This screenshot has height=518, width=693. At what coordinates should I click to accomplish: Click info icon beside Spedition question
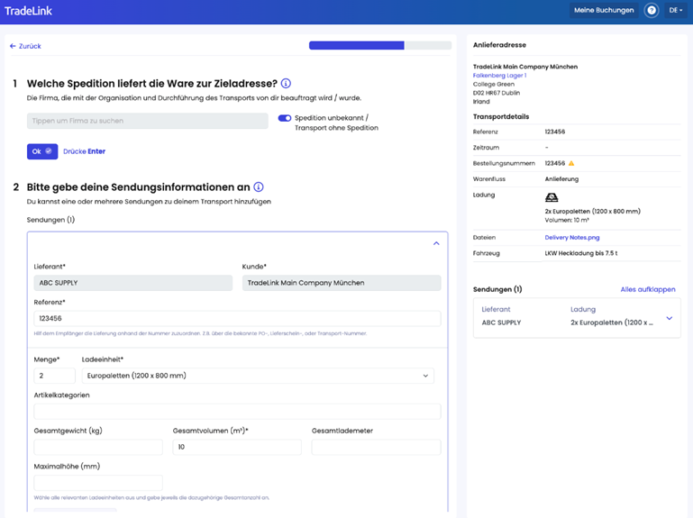(x=286, y=84)
